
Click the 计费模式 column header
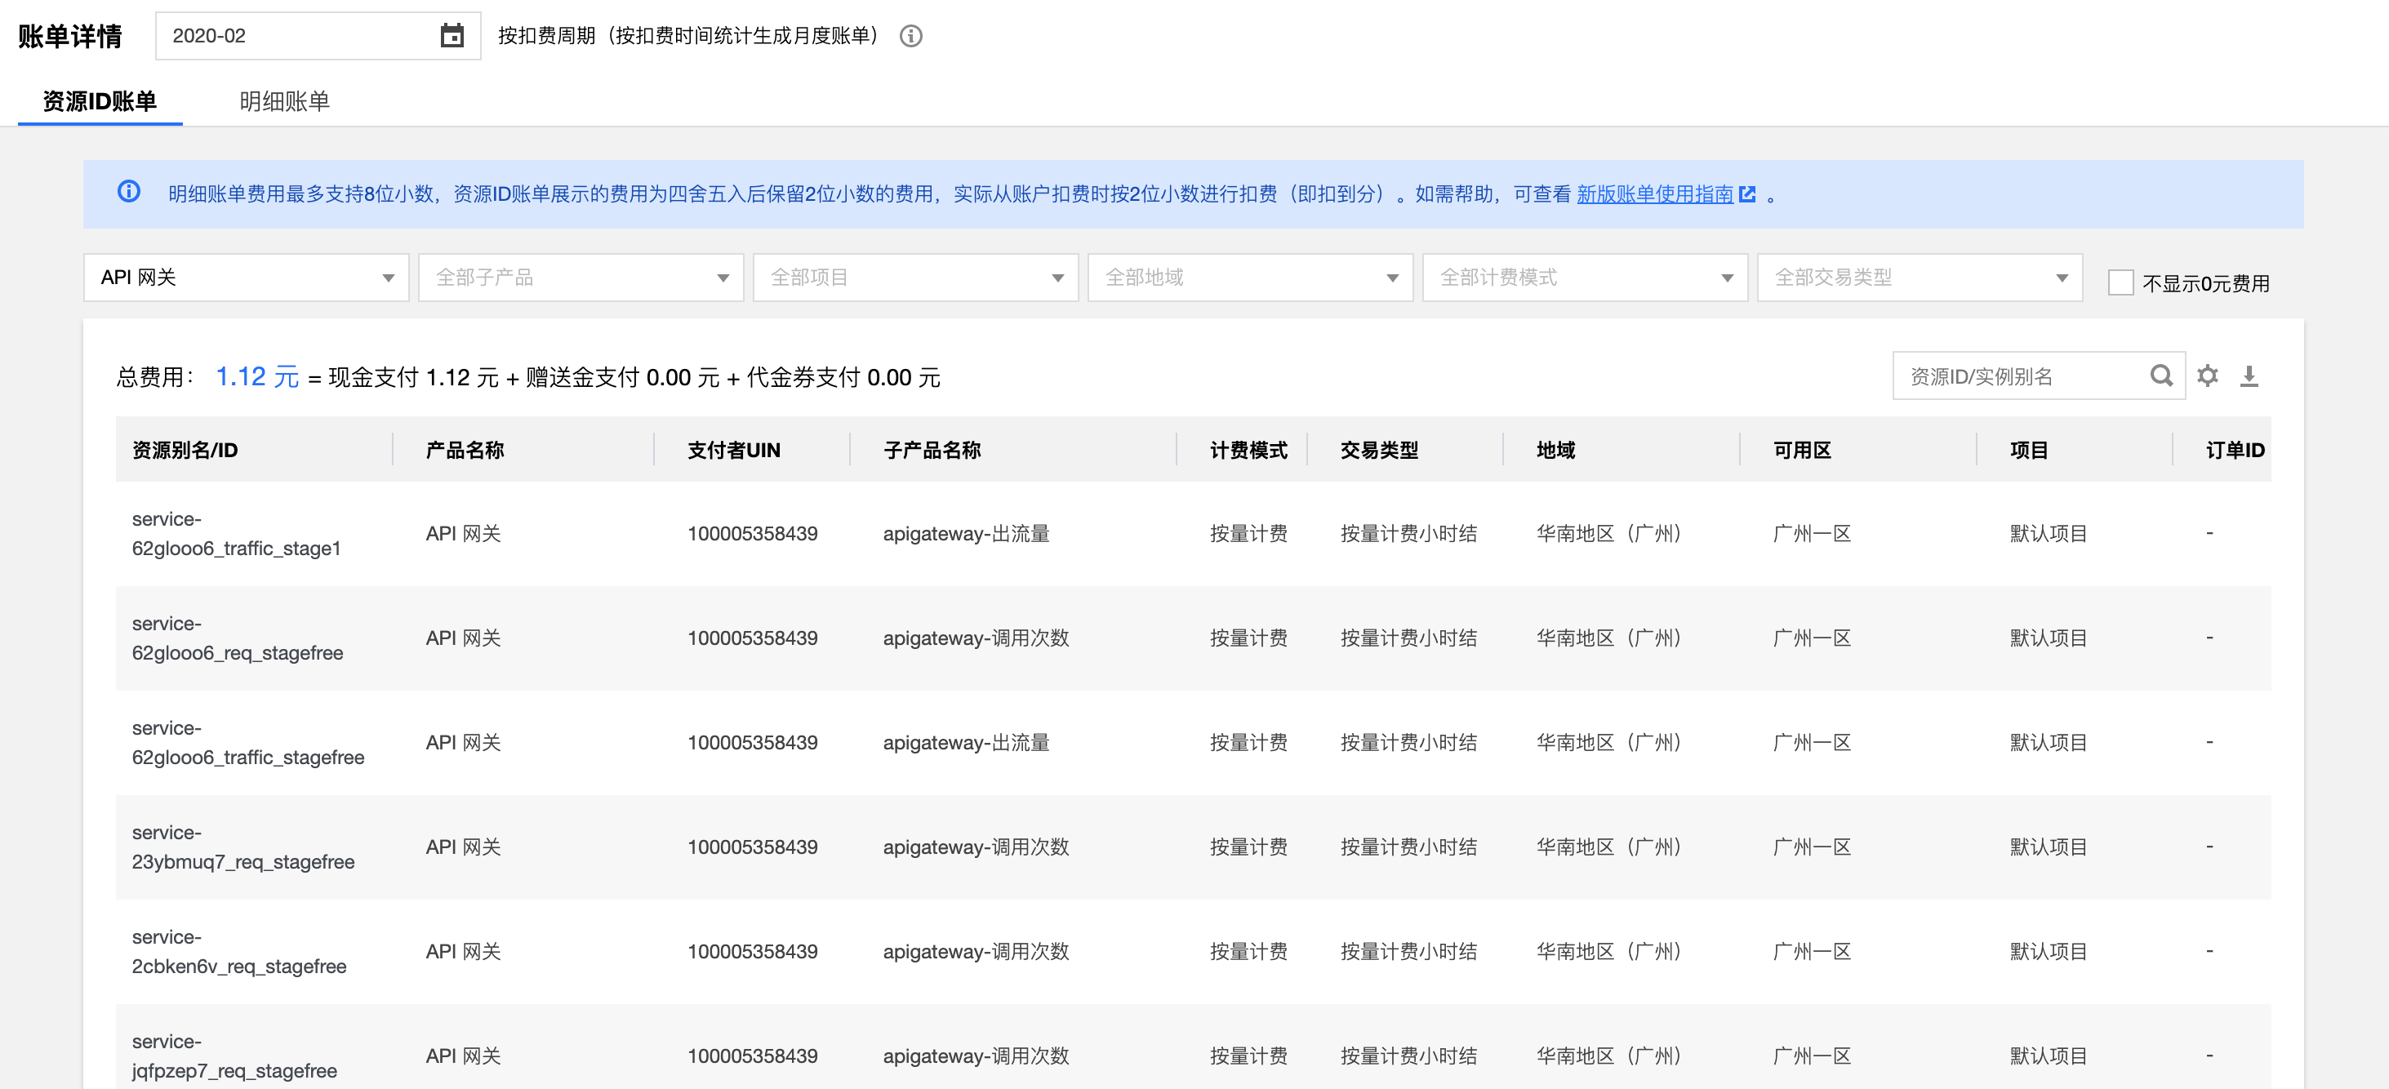click(x=1248, y=450)
